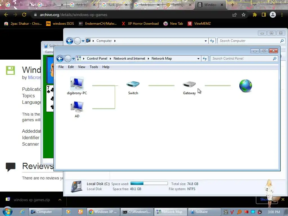288x216 pixels.
Task: Expand the arrow after Computer breadcrumb
Action: (x=115, y=41)
